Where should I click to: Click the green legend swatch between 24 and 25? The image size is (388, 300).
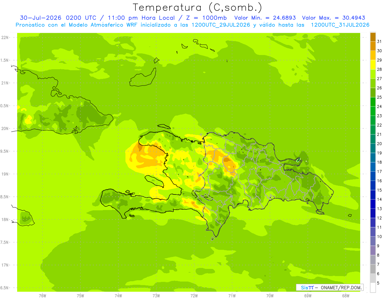tap(373, 102)
